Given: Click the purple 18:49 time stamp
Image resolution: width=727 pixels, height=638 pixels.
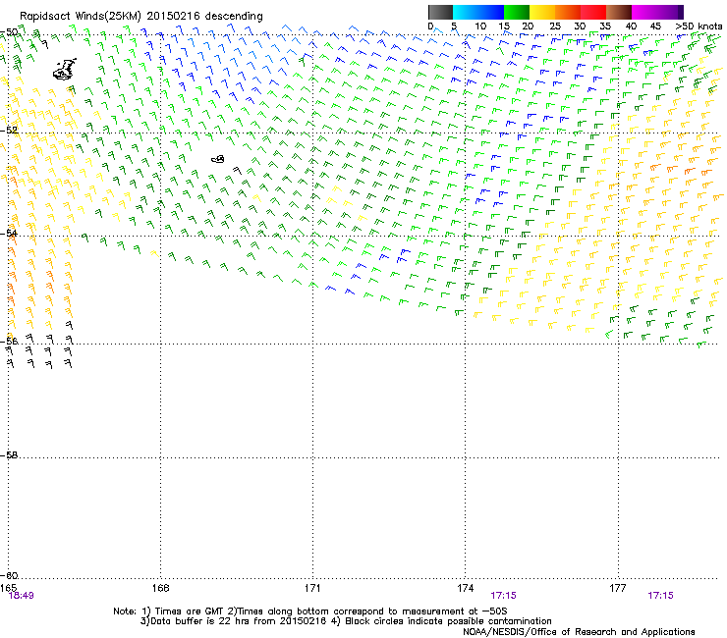Looking at the screenshot, I should click(x=22, y=596).
